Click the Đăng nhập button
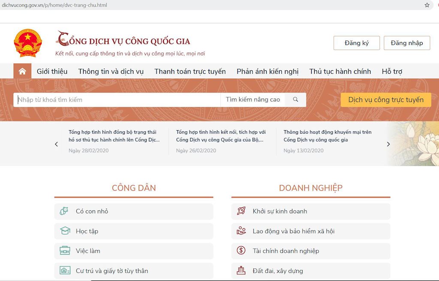 coord(406,43)
